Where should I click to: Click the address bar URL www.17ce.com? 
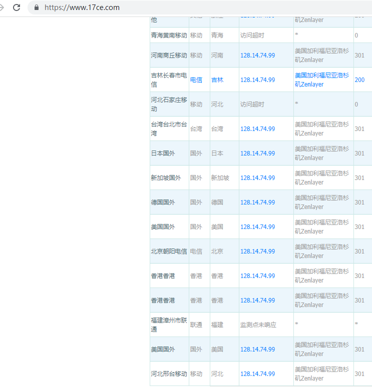[82, 7]
